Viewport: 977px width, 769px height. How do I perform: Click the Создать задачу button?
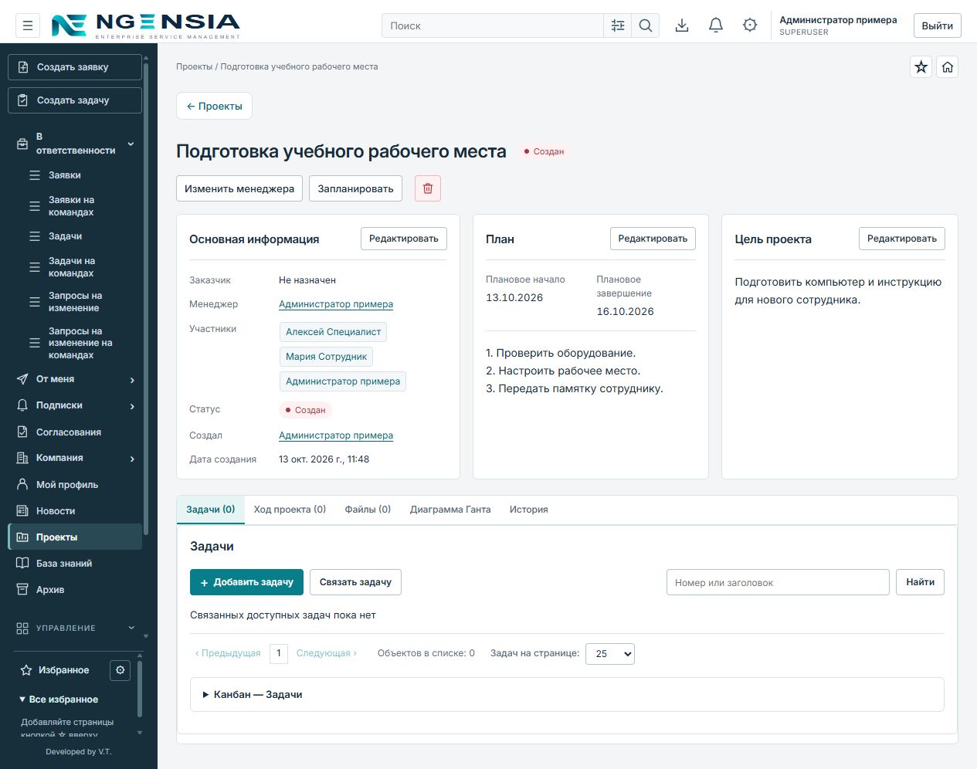75,100
